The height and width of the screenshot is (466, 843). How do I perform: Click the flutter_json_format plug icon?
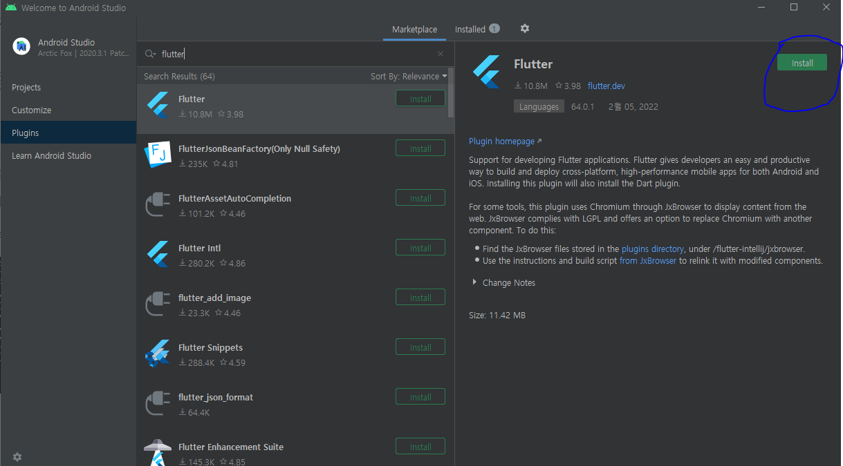[x=158, y=404]
